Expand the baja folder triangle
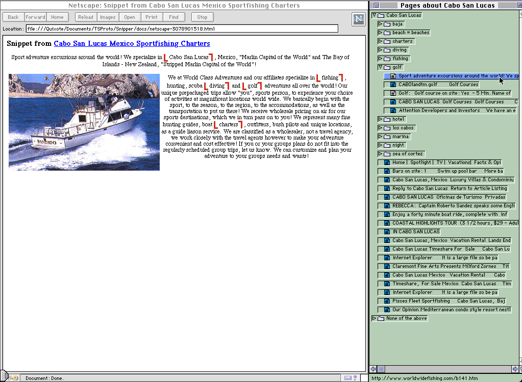522x382 pixels. point(380,24)
